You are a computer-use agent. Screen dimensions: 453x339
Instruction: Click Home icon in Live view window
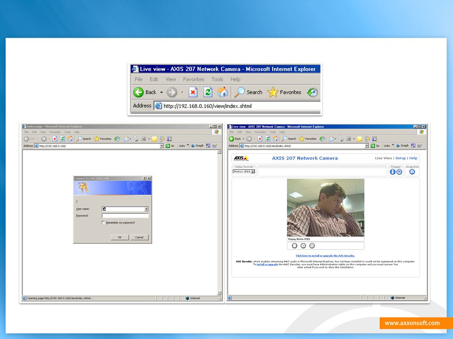276,138
